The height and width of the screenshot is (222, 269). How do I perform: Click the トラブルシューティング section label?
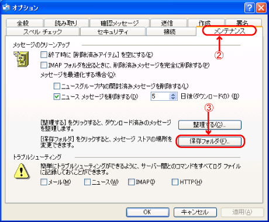37,157
